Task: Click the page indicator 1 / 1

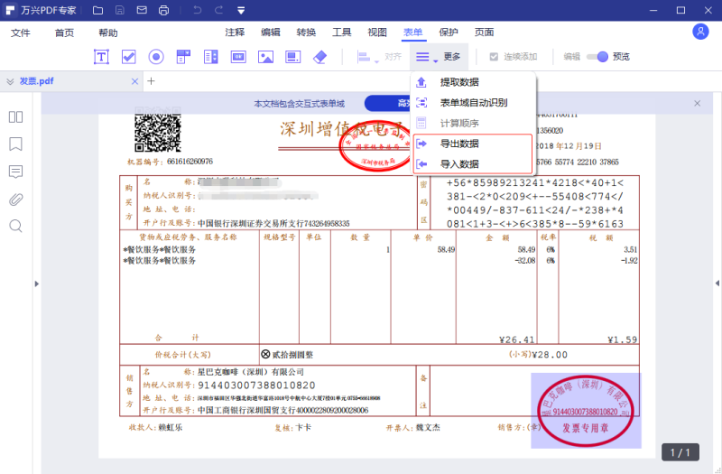Action: pos(680,452)
